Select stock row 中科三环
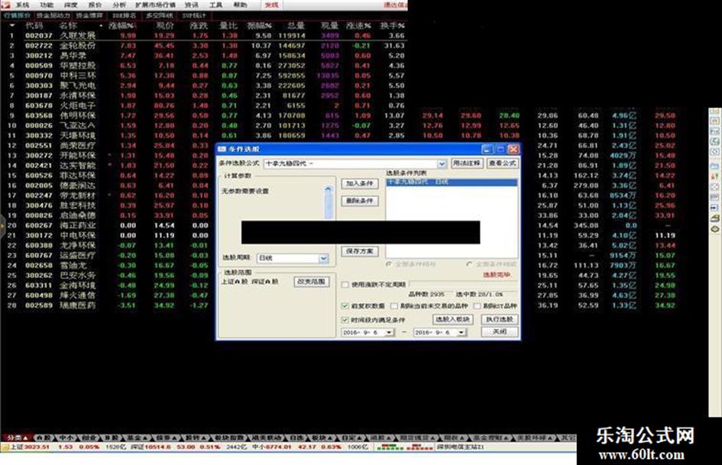 204,76
